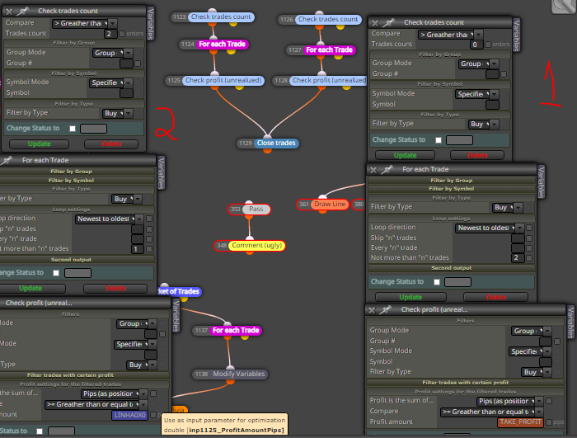This screenshot has height=438, width=577.
Task: Click Delete in right Check trades count
Action: [x=477, y=155]
